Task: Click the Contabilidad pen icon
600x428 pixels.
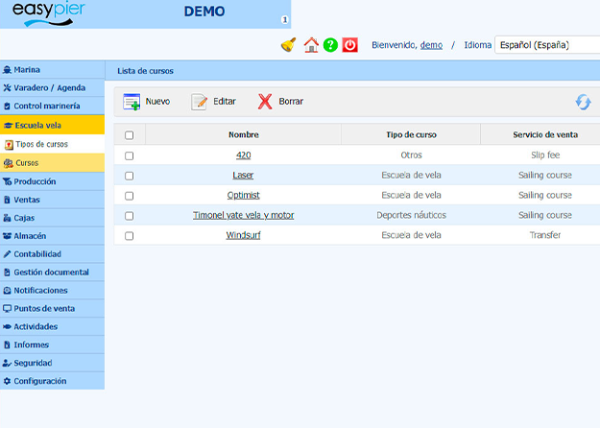Action: click(7, 254)
